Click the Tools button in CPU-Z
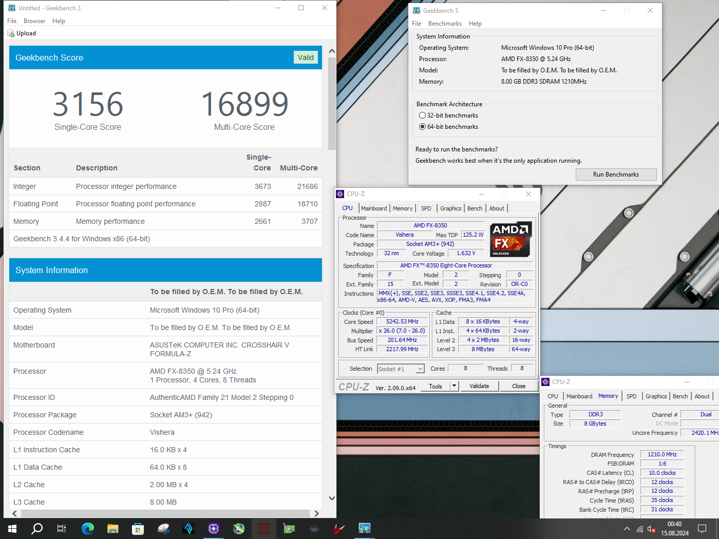 coord(436,386)
